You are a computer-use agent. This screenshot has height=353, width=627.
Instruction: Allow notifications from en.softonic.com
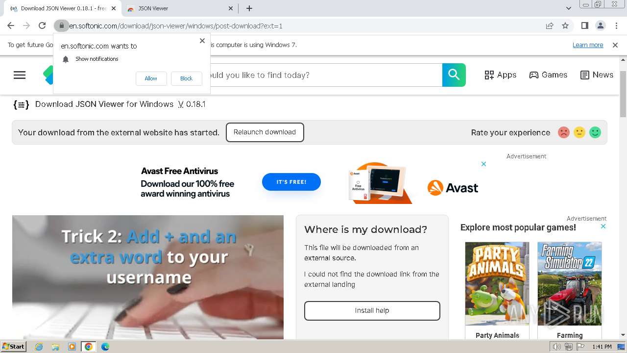(x=151, y=78)
